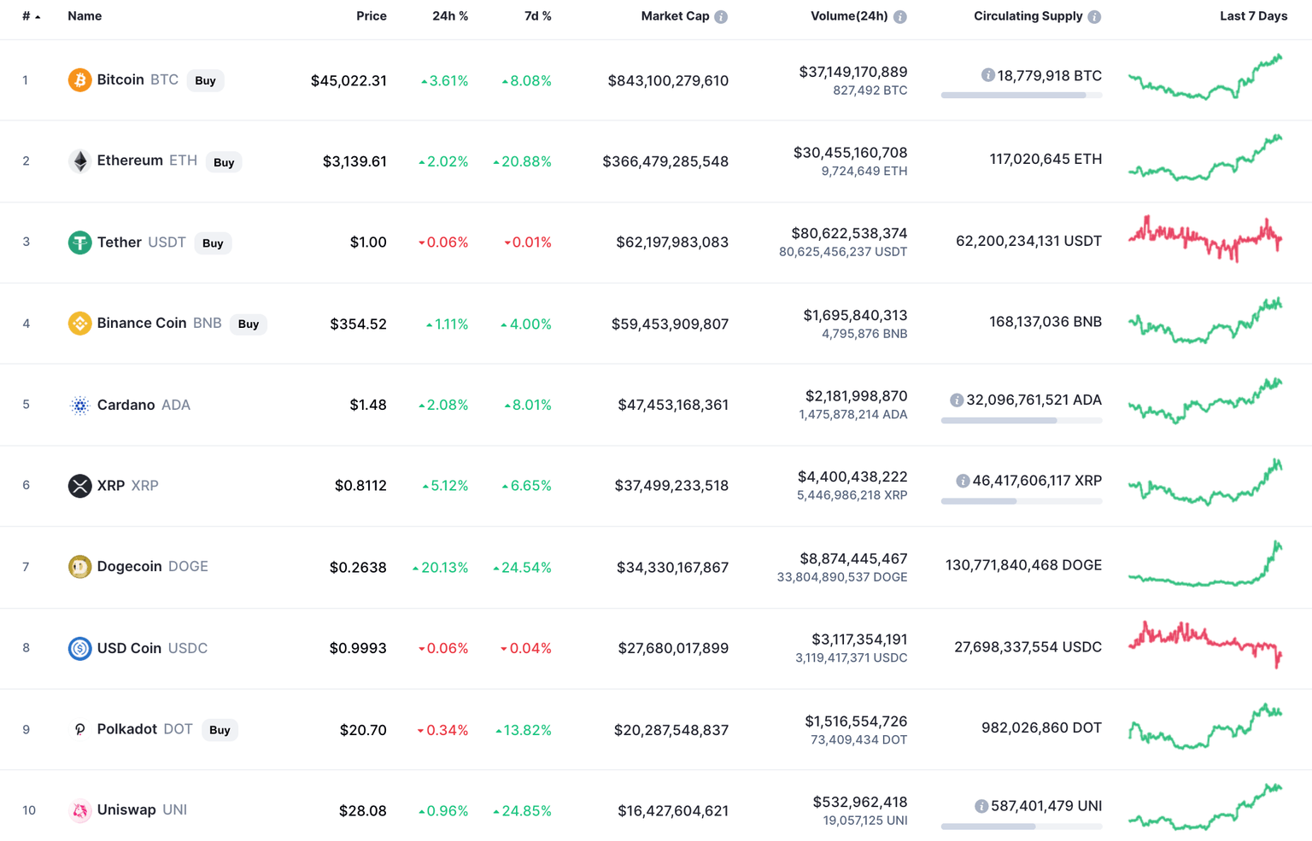The width and height of the screenshot is (1312, 841).
Task: Select the 7d % column header
Action: pyautogui.click(x=537, y=15)
